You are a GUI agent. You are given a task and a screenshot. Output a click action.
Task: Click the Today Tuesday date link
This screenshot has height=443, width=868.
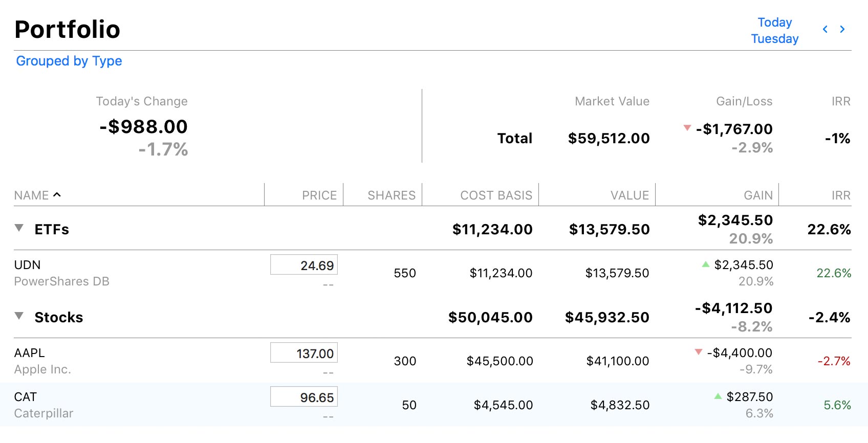click(774, 31)
